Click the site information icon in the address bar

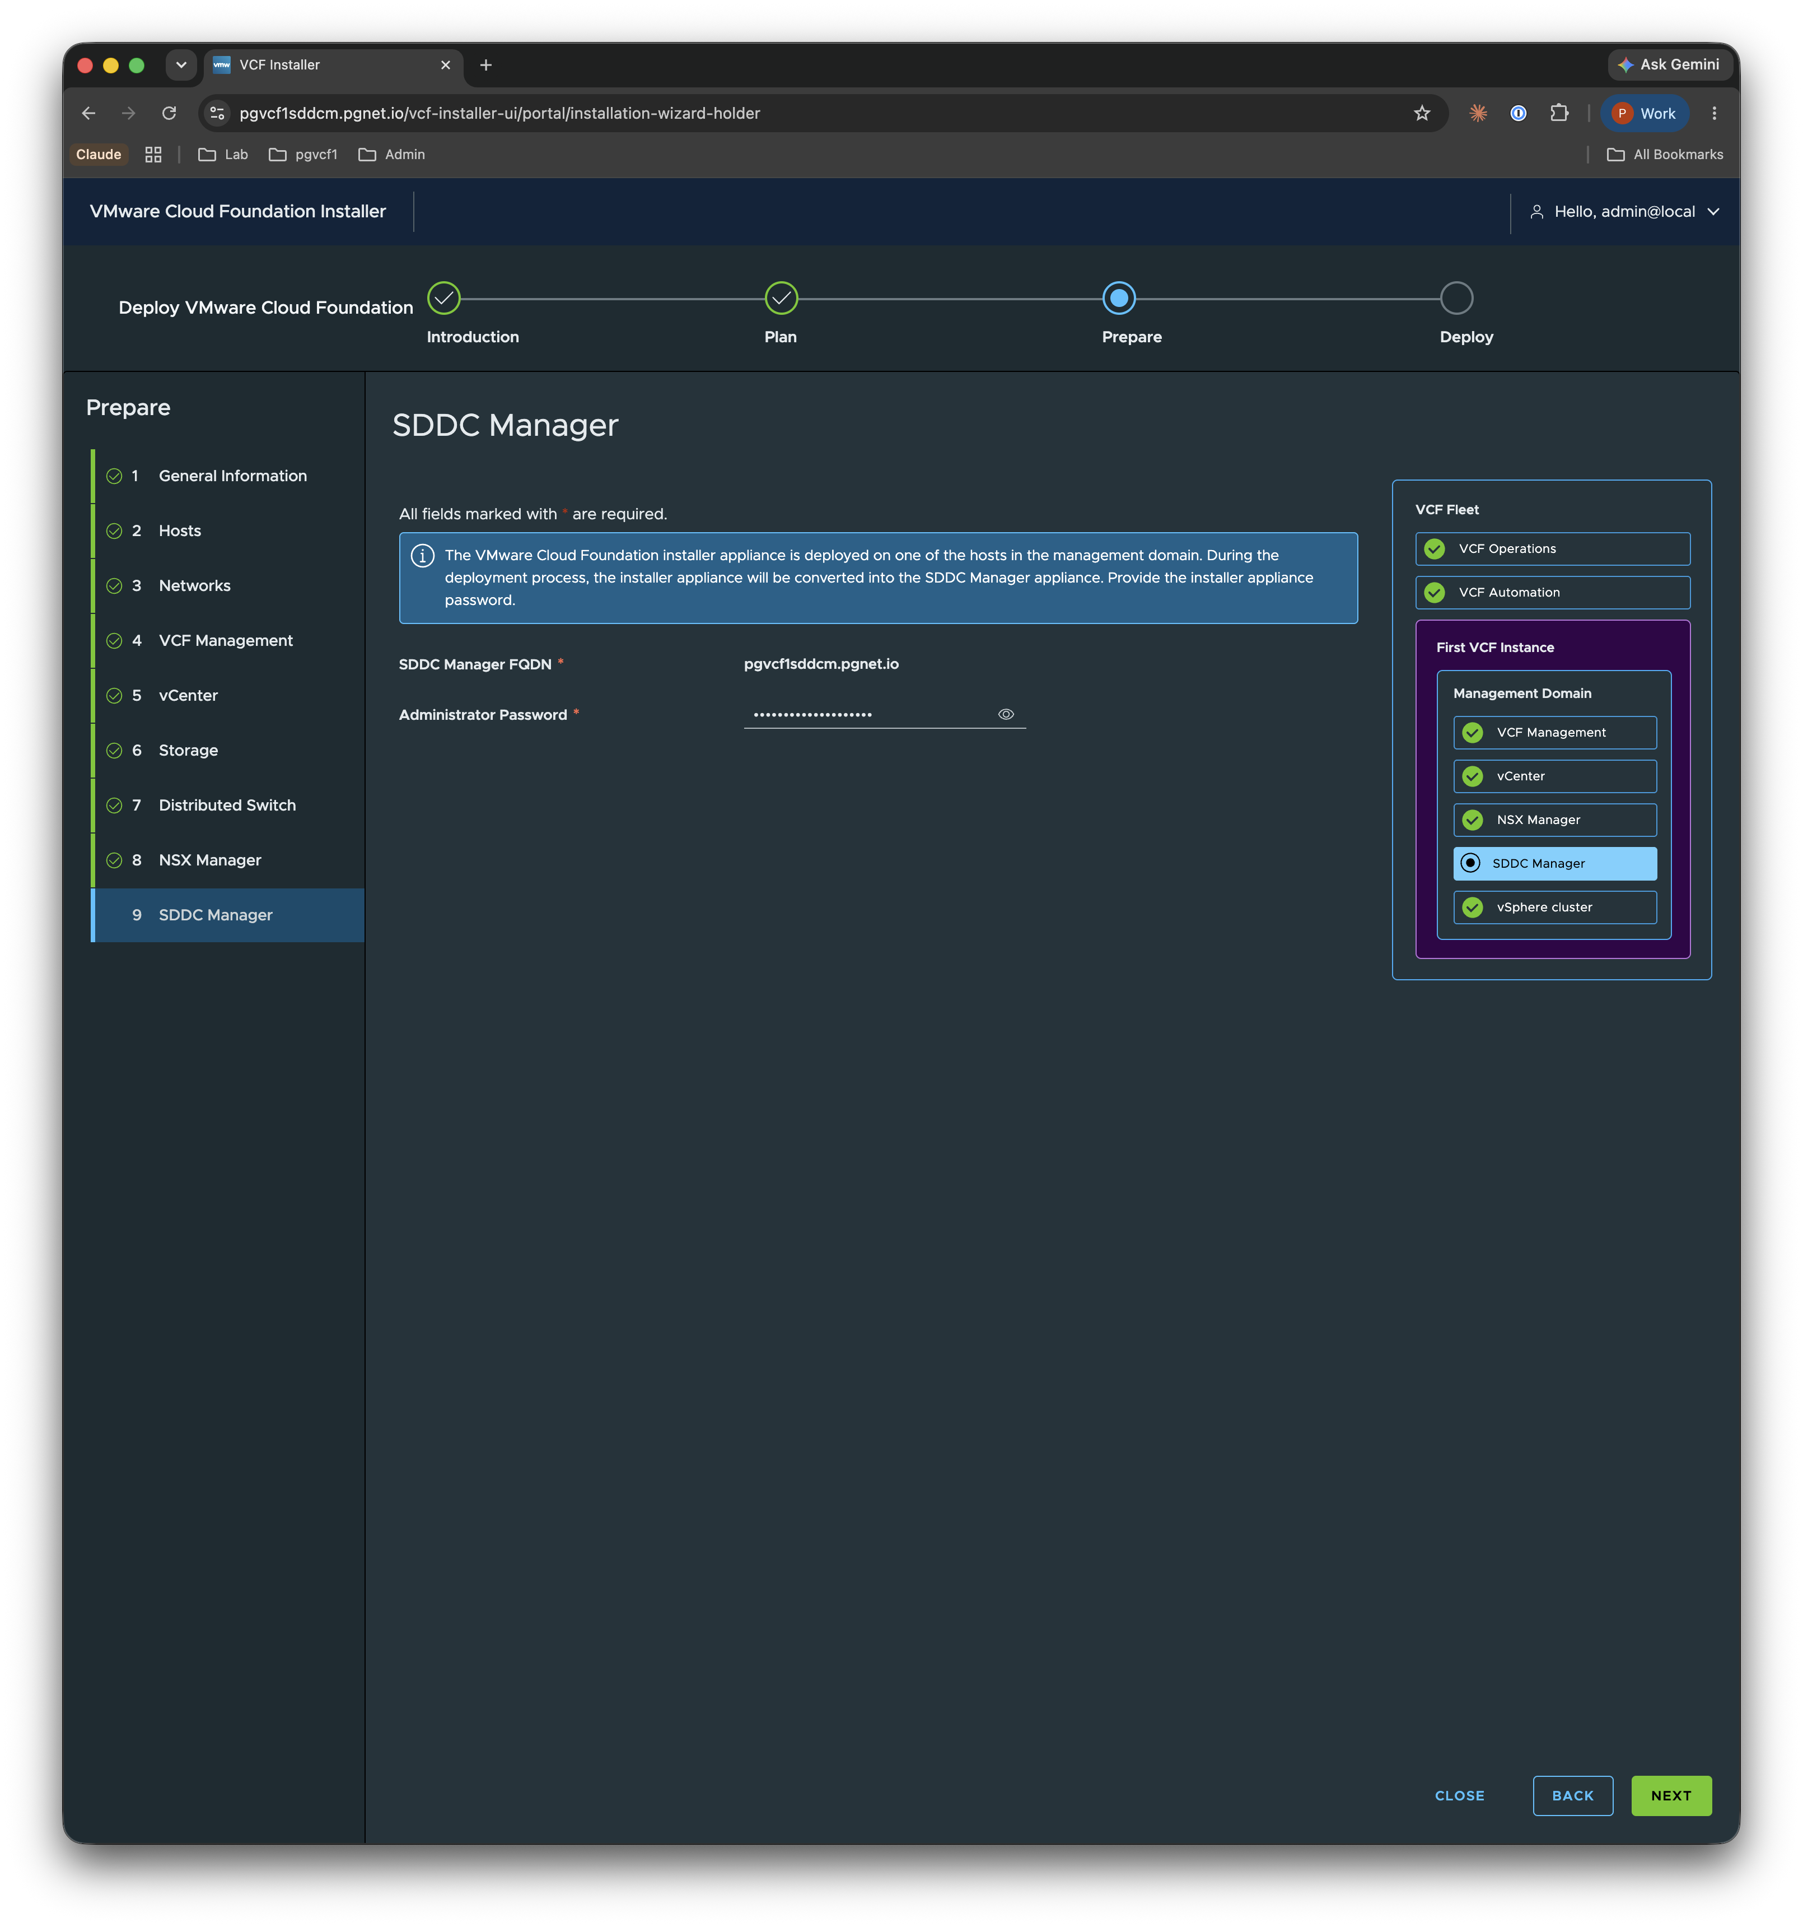click(217, 113)
